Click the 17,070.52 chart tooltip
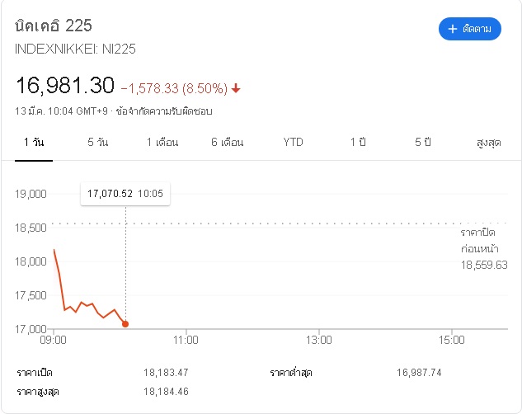The image size is (522, 414). click(x=125, y=194)
